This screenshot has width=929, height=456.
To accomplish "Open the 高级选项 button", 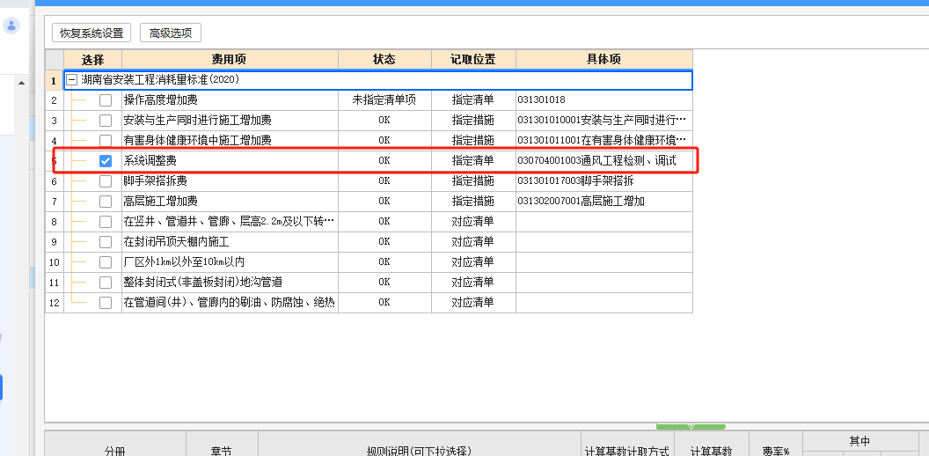I will [171, 33].
